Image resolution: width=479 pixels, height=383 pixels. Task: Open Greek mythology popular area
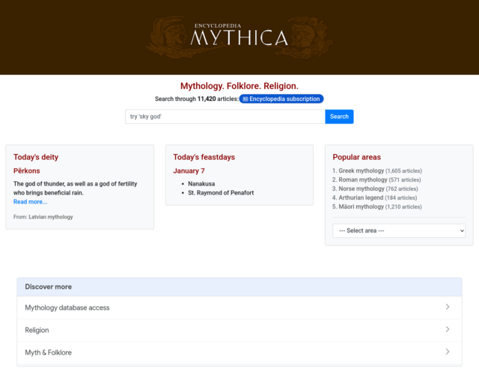(361, 171)
